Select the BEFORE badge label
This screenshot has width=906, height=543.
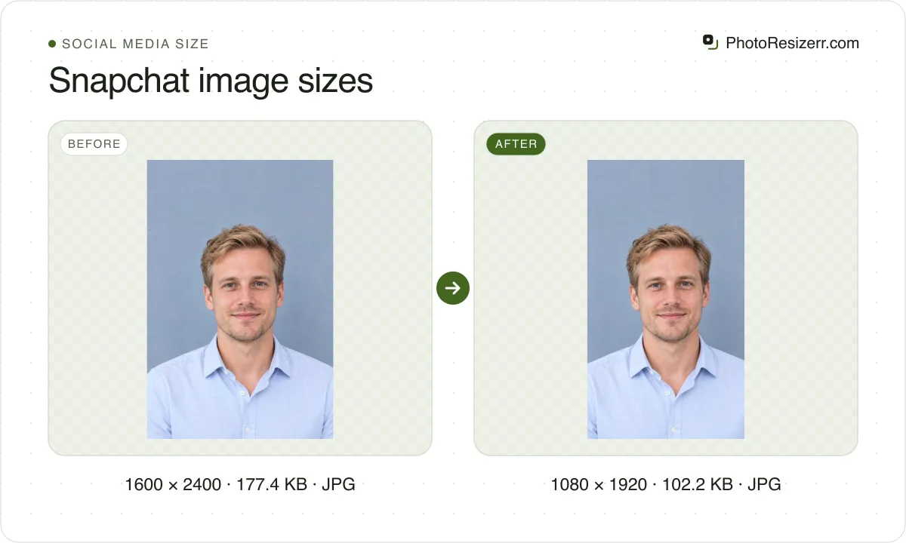[x=94, y=144]
